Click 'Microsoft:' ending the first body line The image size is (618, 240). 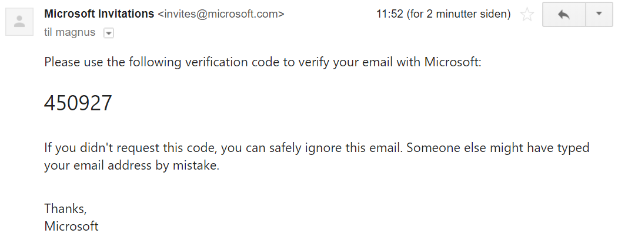[453, 62]
